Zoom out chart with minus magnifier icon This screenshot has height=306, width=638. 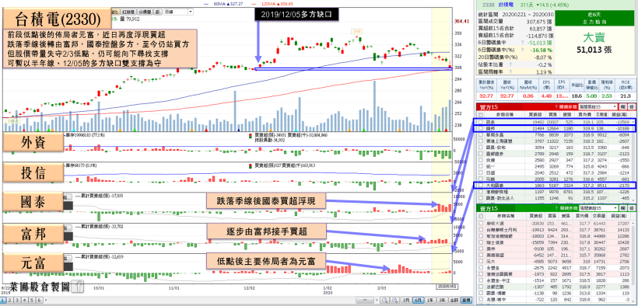384,300
